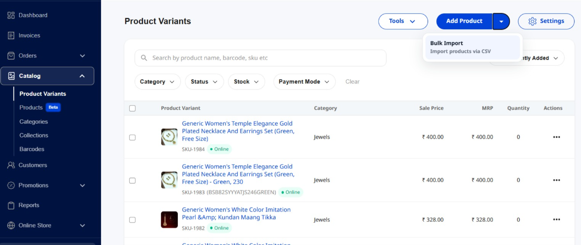Viewport: 581px width, 245px height.
Task: Click the Customers icon in sidebar
Action: (x=11, y=165)
